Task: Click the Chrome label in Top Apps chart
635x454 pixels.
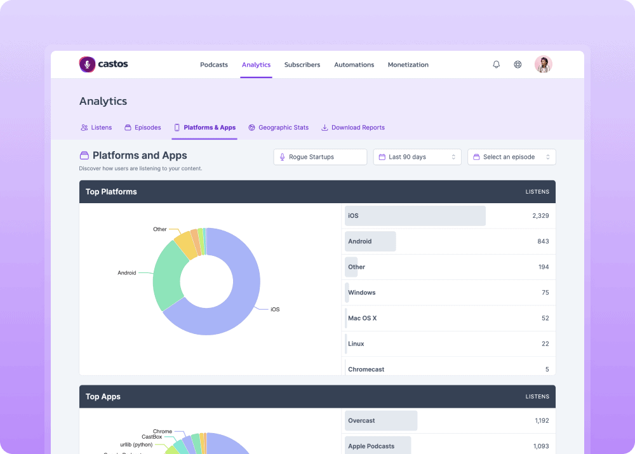Action: click(163, 431)
